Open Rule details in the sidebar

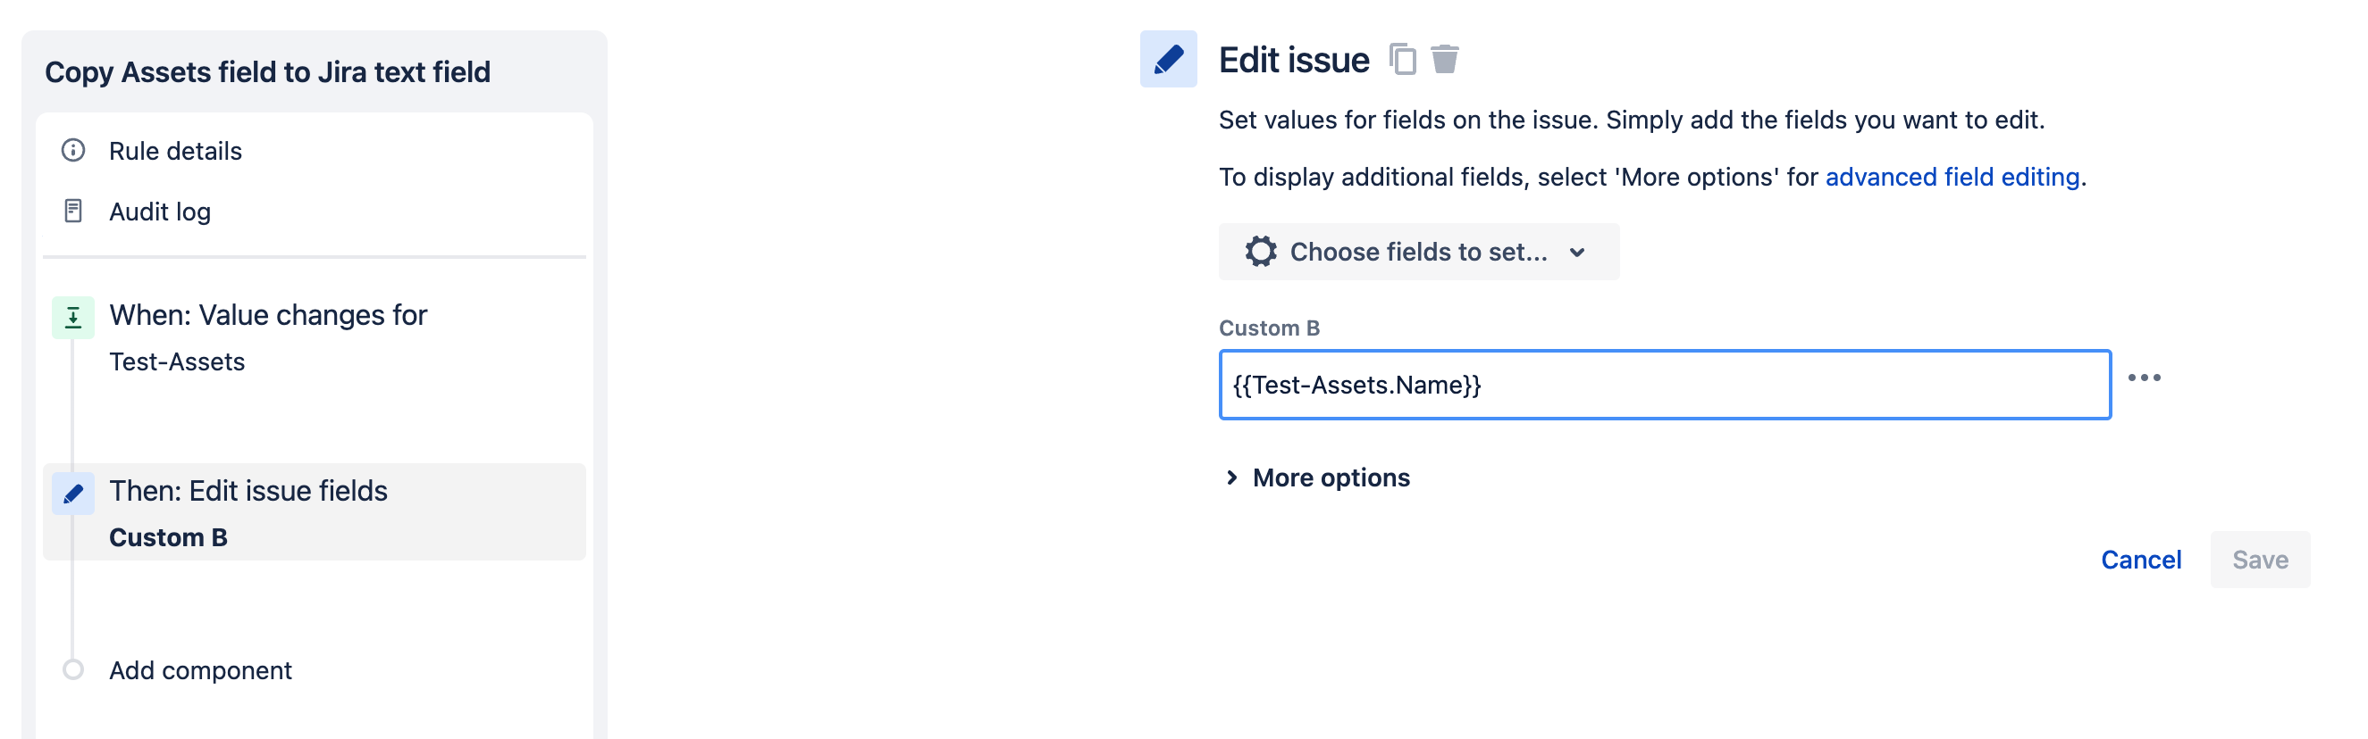click(175, 151)
